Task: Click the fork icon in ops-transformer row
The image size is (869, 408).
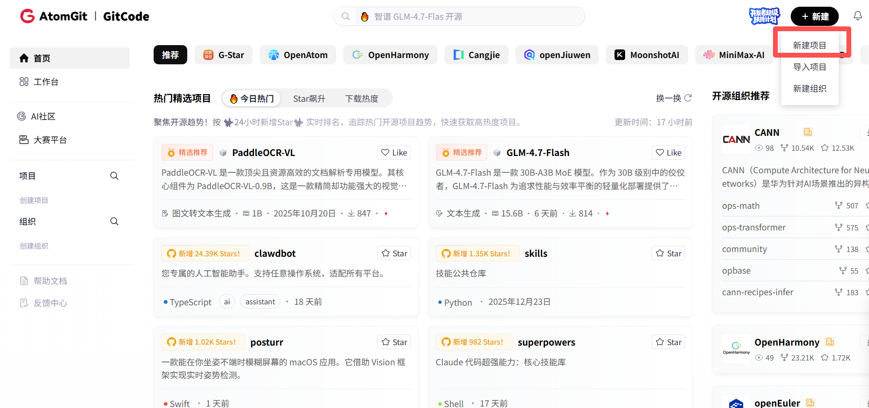Action: (838, 228)
